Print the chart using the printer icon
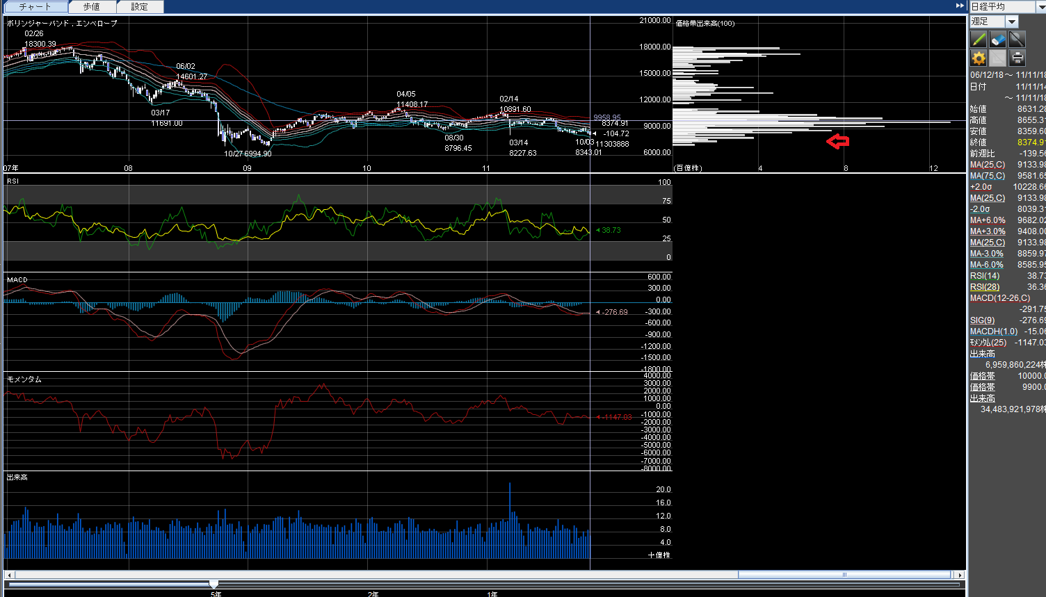This screenshot has height=597, width=1046. pos(1017,58)
